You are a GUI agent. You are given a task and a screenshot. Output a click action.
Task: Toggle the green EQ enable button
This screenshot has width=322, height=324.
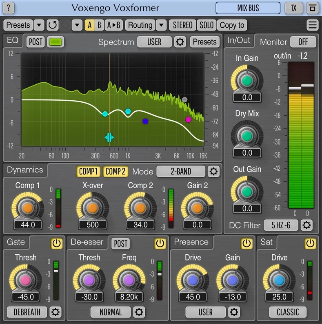[56, 42]
